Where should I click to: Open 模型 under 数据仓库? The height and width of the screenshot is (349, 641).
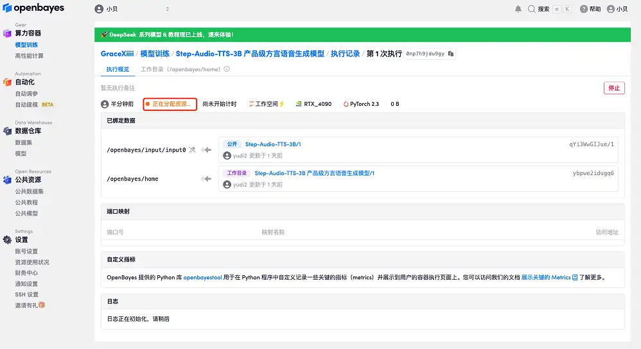pyautogui.click(x=21, y=153)
